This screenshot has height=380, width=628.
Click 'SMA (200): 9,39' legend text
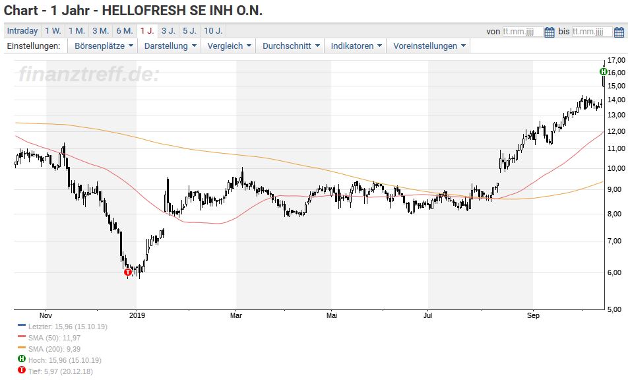coord(54,349)
